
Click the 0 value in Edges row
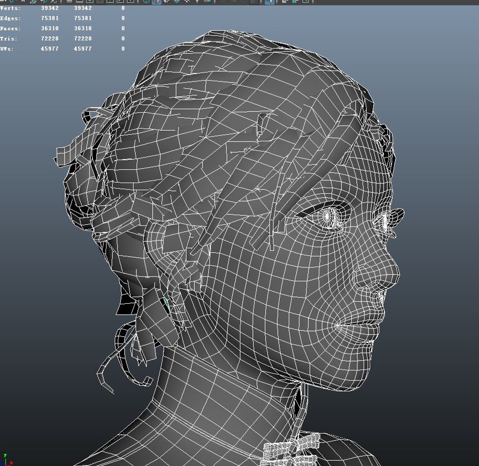pos(123,18)
